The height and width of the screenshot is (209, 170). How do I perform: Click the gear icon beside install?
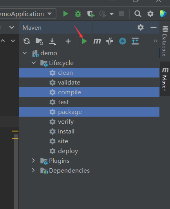click(52, 132)
